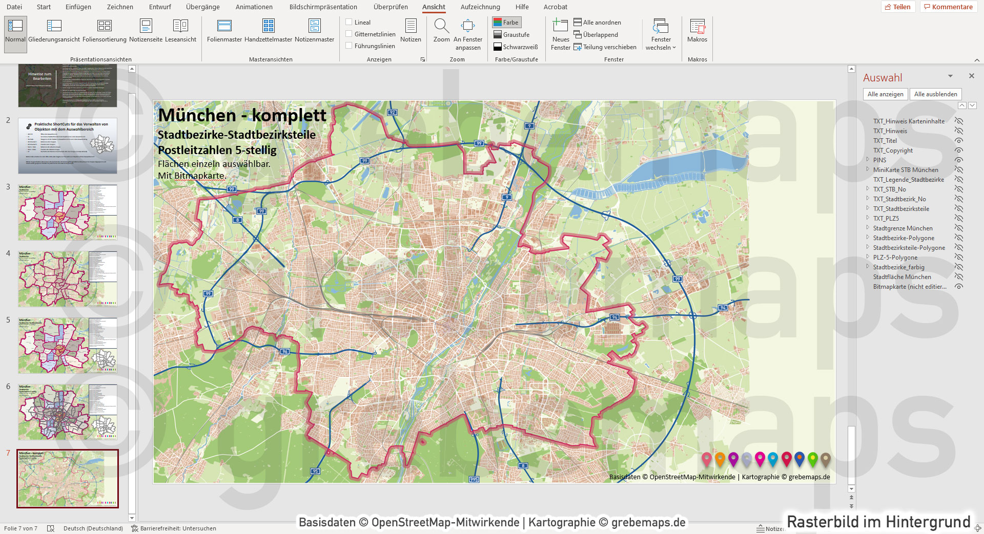
Task: Enable Gitternetzlinien
Action: [349, 34]
